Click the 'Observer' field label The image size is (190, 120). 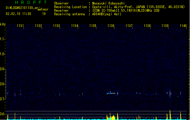pos(61,3)
